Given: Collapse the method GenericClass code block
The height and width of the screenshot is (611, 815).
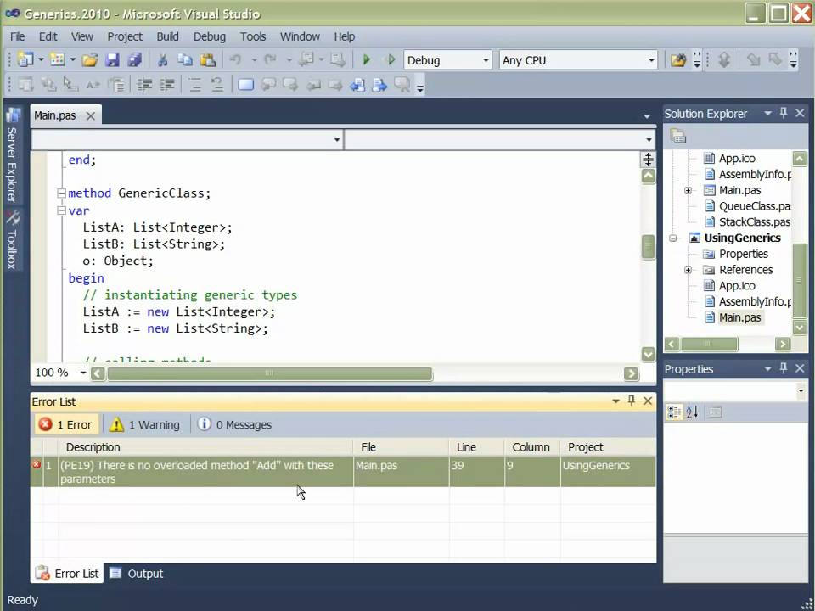Looking at the screenshot, I should [x=61, y=193].
